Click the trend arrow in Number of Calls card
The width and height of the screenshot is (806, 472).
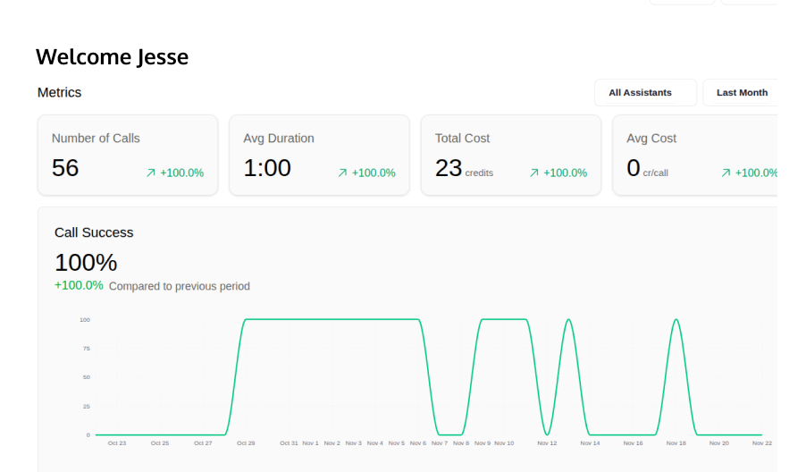coord(151,173)
